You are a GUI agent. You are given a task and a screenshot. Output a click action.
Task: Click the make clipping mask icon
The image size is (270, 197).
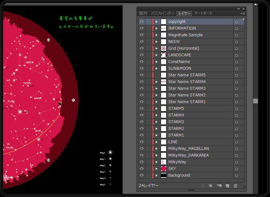[211, 186]
